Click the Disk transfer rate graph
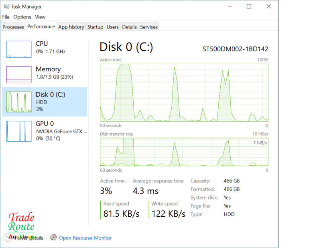The width and height of the screenshot is (321, 248). pyautogui.click(x=184, y=152)
